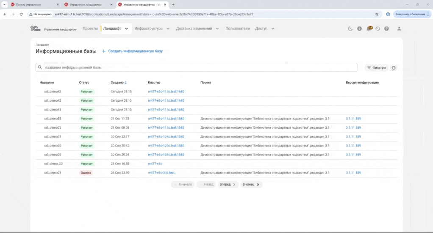Click the sort arrow next to Создано
The height and width of the screenshot is (233, 433).
tap(126, 83)
